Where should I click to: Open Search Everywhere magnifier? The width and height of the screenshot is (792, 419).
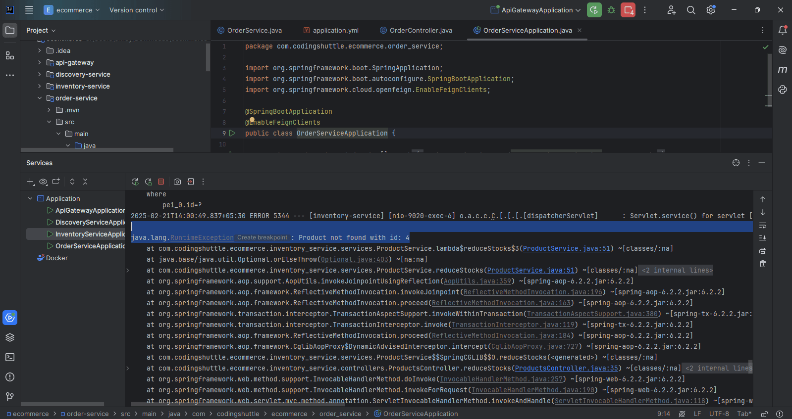(691, 10)
